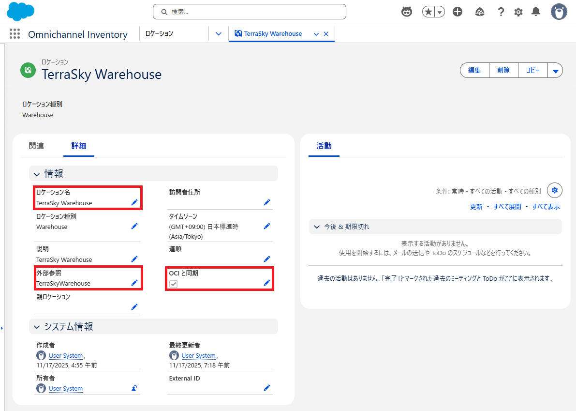Viewport: 576px width, 411px height.
Task: Toggle the OCI と同期 checkbox
Action: click(174, 284)
